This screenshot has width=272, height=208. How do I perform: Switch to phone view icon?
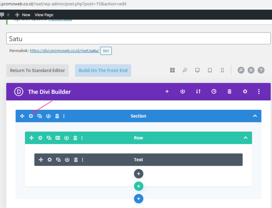coord(222,70)
